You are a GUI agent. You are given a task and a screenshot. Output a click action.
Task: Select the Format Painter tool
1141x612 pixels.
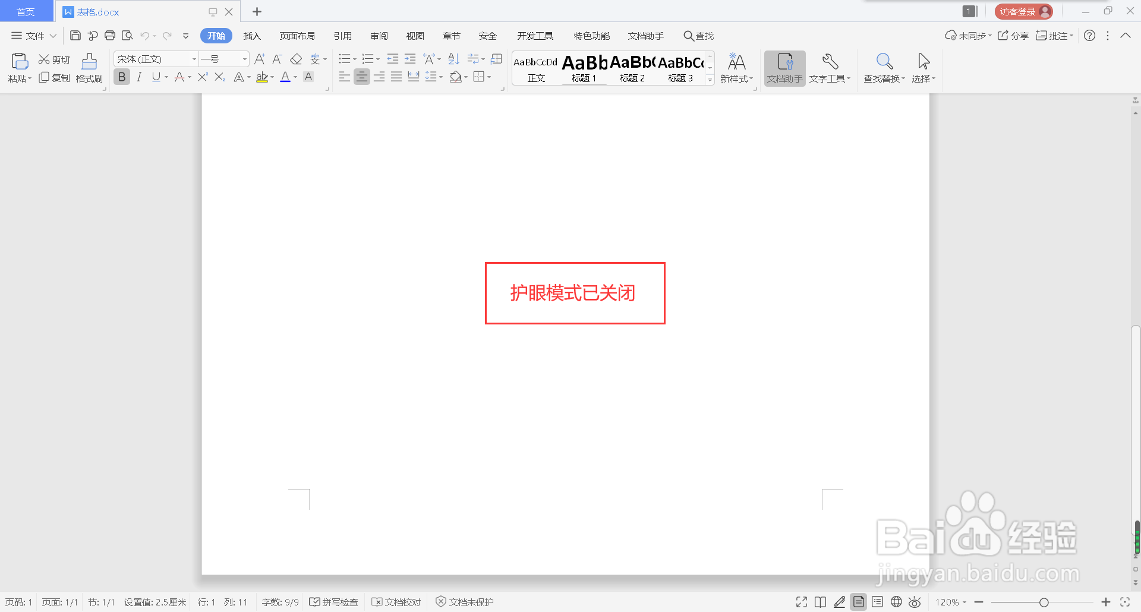click(x=89, y=67)
